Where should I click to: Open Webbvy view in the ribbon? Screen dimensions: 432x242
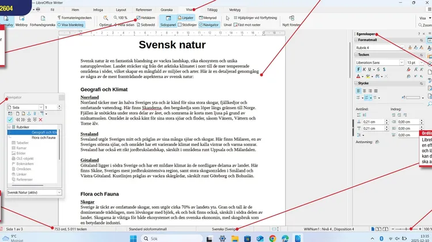click(21, 25)
